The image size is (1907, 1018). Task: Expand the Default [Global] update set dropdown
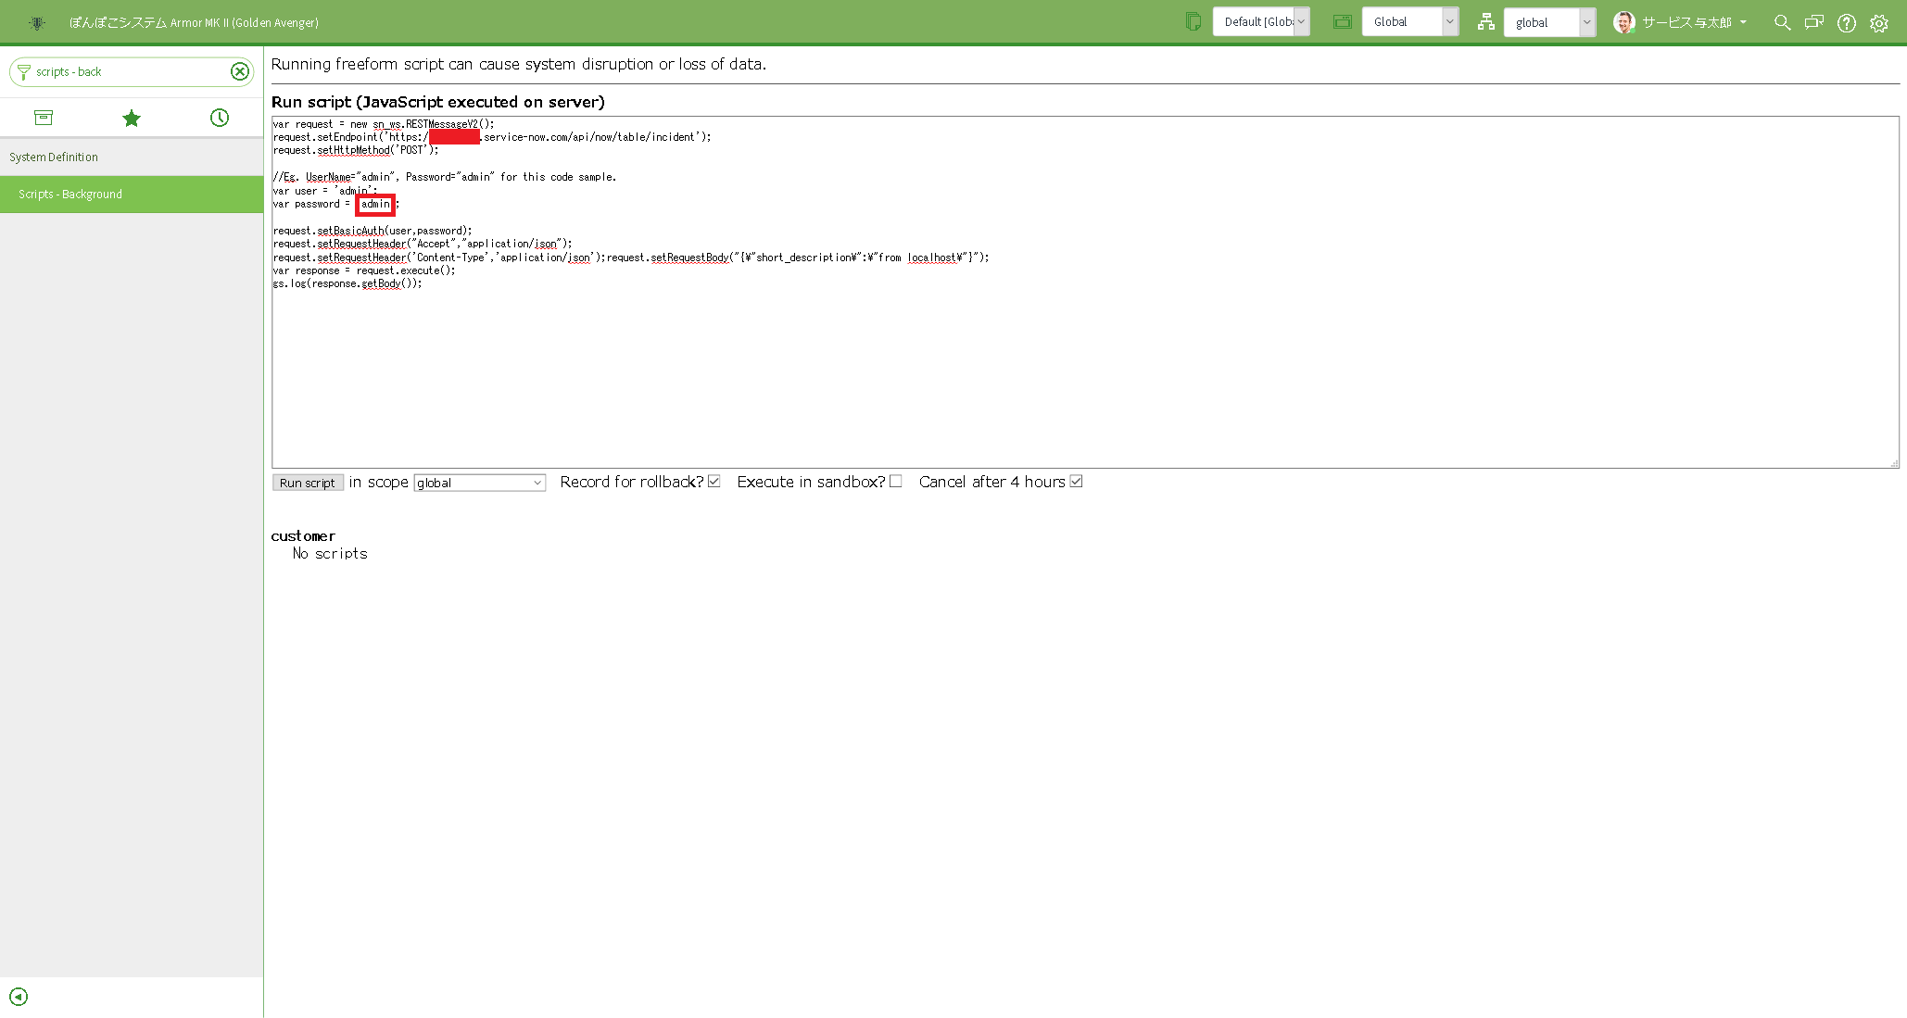(x=1261, y=22)
